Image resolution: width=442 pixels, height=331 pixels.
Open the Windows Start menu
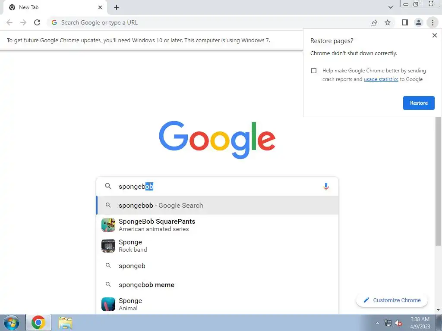(x=12, y=322)
